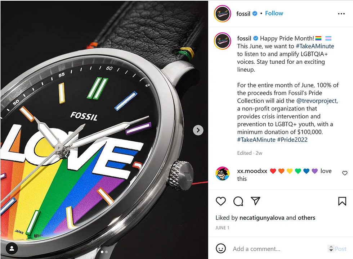Open necatigunyalova's profile from likes
This screenshot has width=353, height=259.
[x=262, y=218]
